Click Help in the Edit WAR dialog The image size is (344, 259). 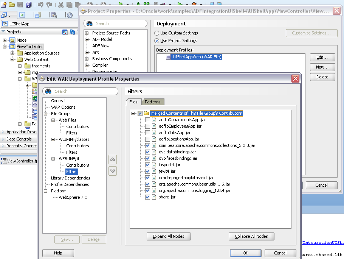[58, 253]
